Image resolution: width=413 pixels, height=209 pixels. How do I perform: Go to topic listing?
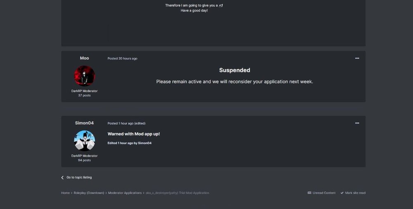(x=79, y=178)
